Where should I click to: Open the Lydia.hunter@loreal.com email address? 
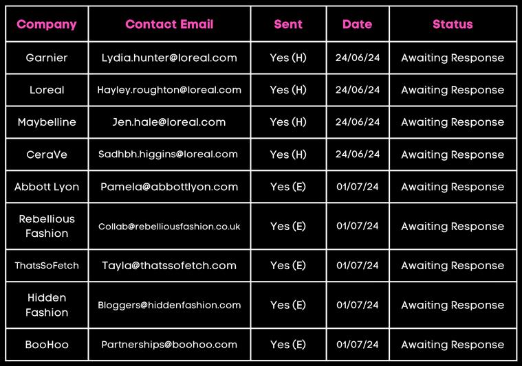coord(169,58)
